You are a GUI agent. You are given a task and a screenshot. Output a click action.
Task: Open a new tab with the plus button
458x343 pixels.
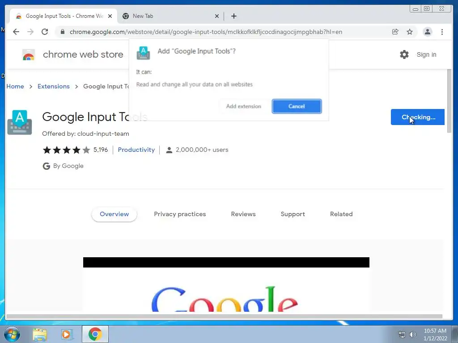(233, 16)
